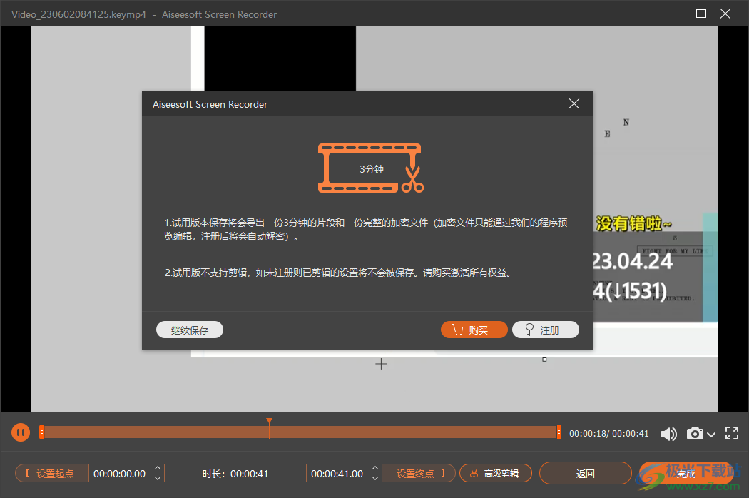Close the main Screen Recorder window
The image size is (749, 498).
725,14
